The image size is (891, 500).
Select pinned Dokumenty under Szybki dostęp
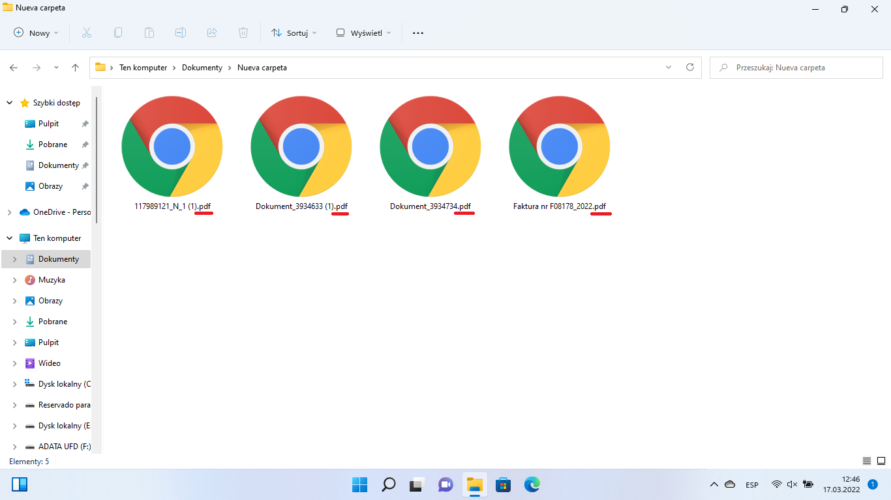click(x=58, y=165)
